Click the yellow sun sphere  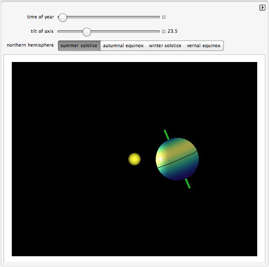click(x=134, y=159)
